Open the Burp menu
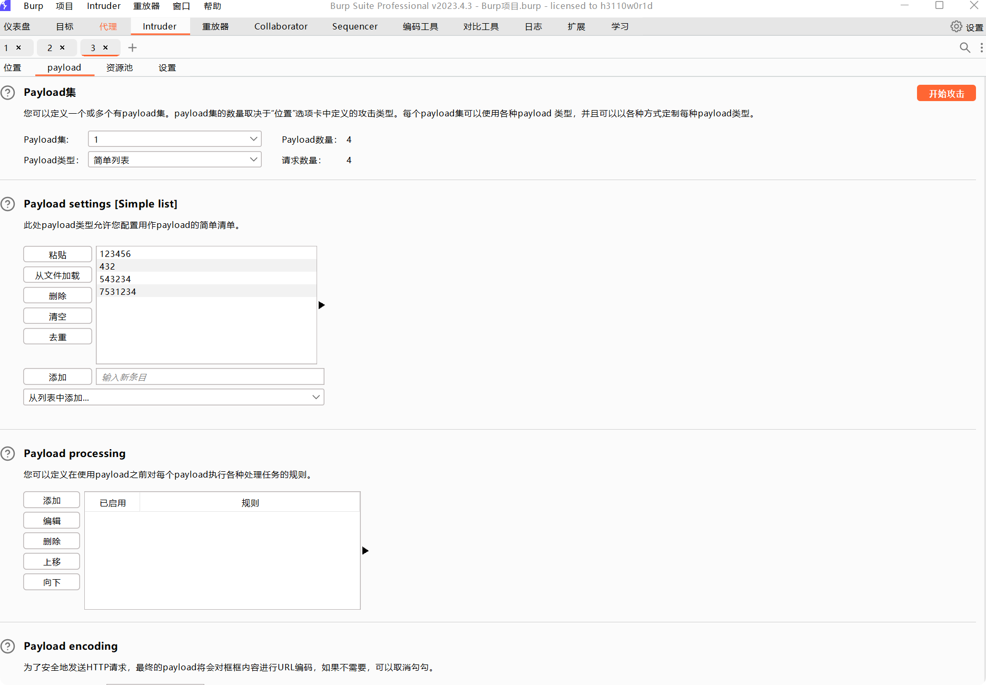Screen dimensions: 986x685 coord(33,6)
